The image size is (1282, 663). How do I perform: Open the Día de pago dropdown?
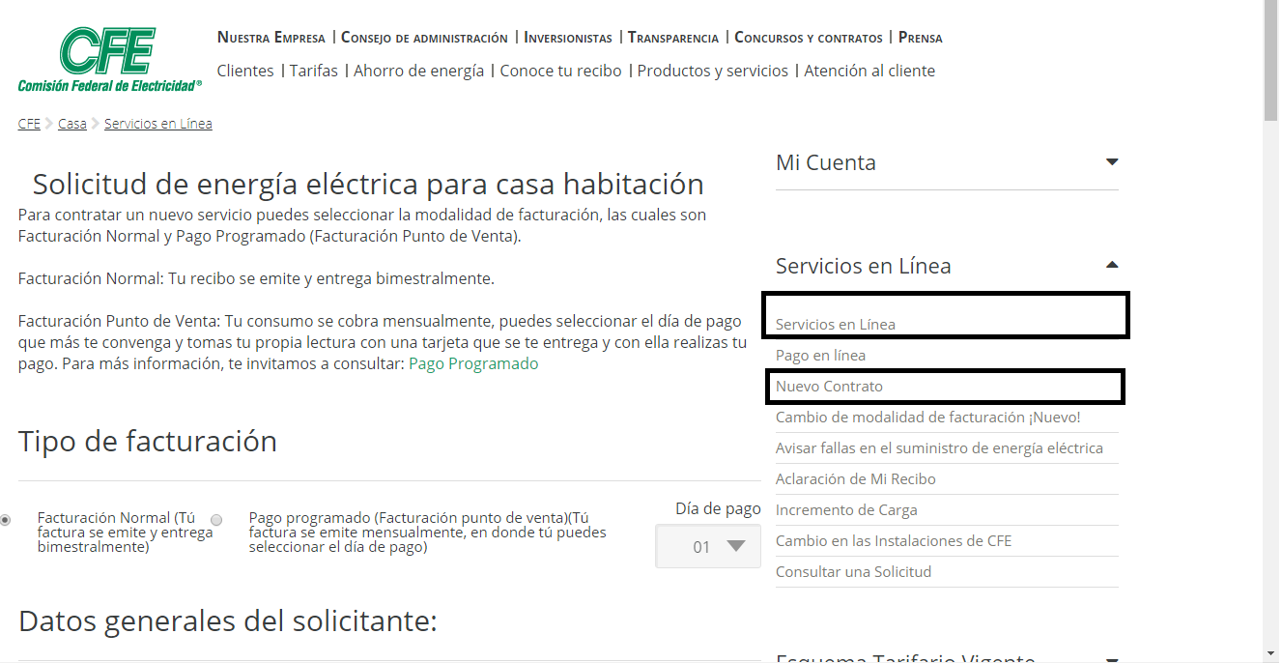pyautogui.click(x=708, y=546)
